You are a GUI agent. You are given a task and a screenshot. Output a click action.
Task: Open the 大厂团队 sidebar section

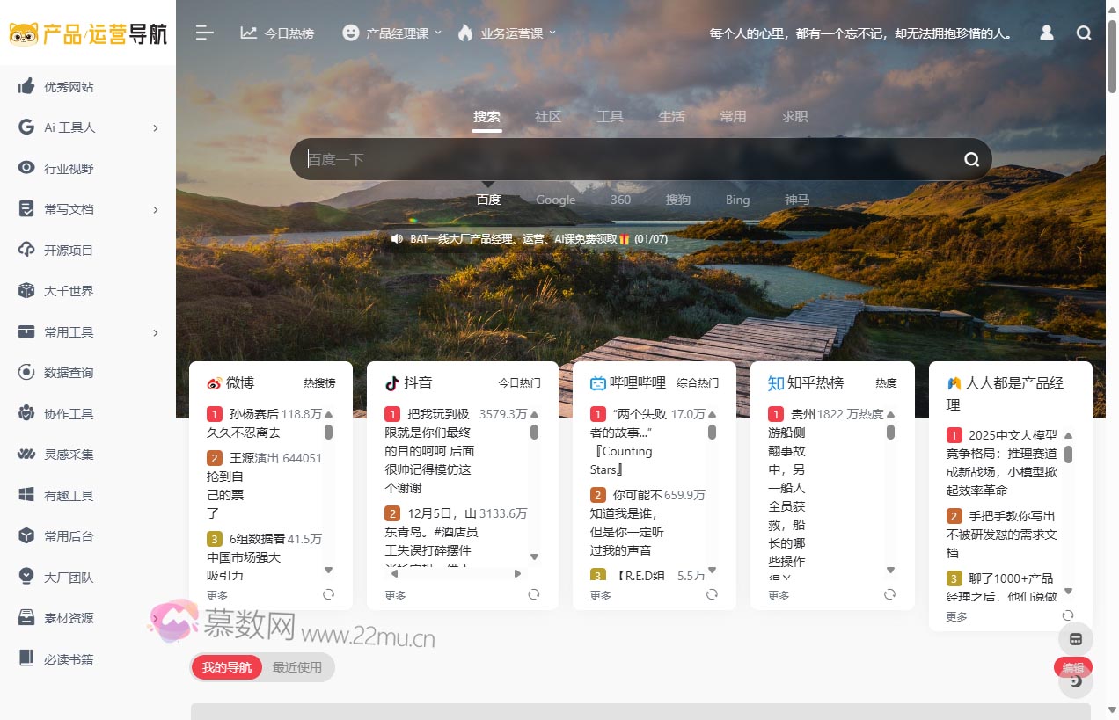pos(67,577)
